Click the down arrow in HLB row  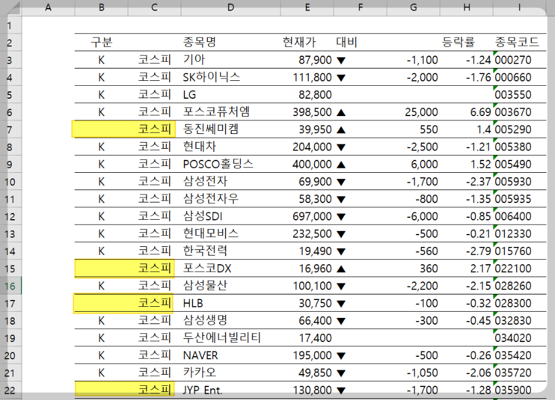coord(341,304)
